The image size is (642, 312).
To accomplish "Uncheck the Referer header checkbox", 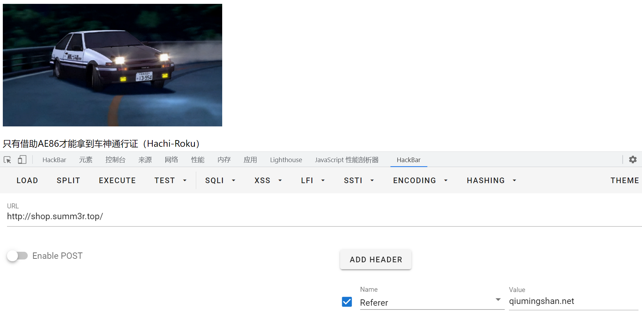I will point(347,302).
